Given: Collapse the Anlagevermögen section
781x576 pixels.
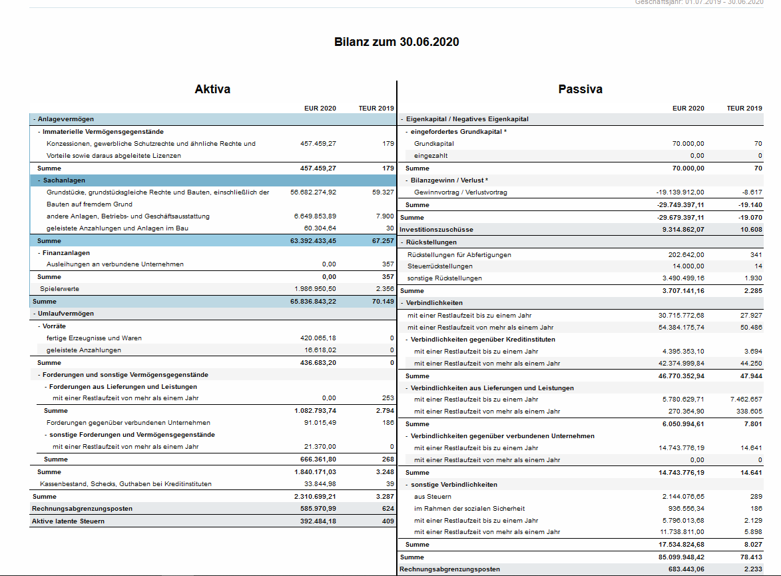Looking at the screenshot, I should tap(35, 119).
